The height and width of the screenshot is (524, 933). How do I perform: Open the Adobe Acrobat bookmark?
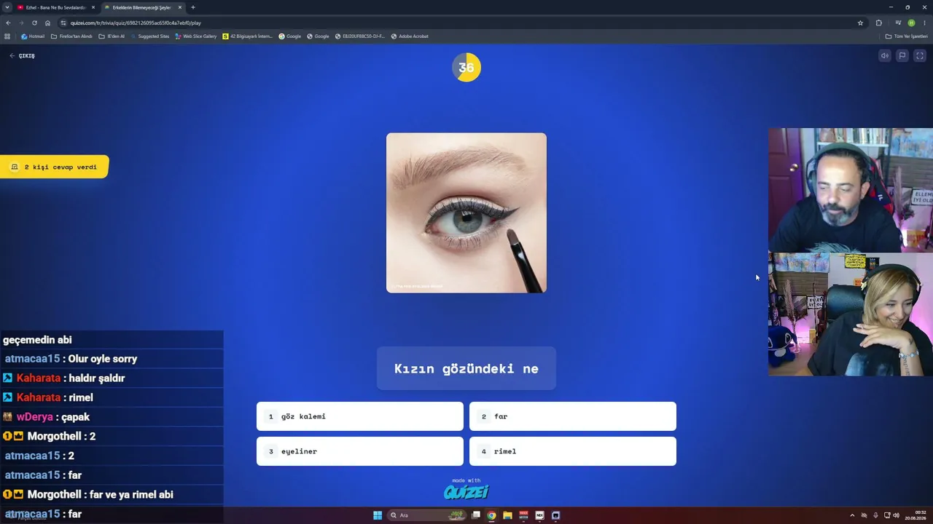[410, 36]
